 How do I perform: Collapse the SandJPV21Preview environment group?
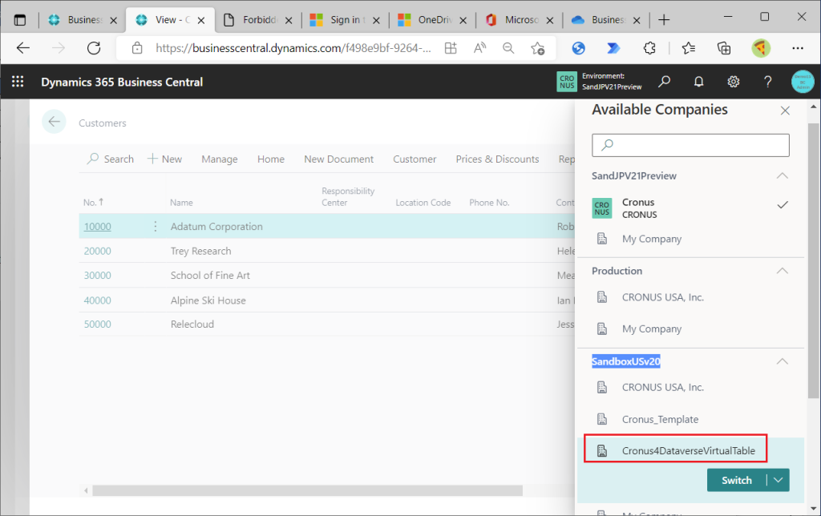[782, 175]
